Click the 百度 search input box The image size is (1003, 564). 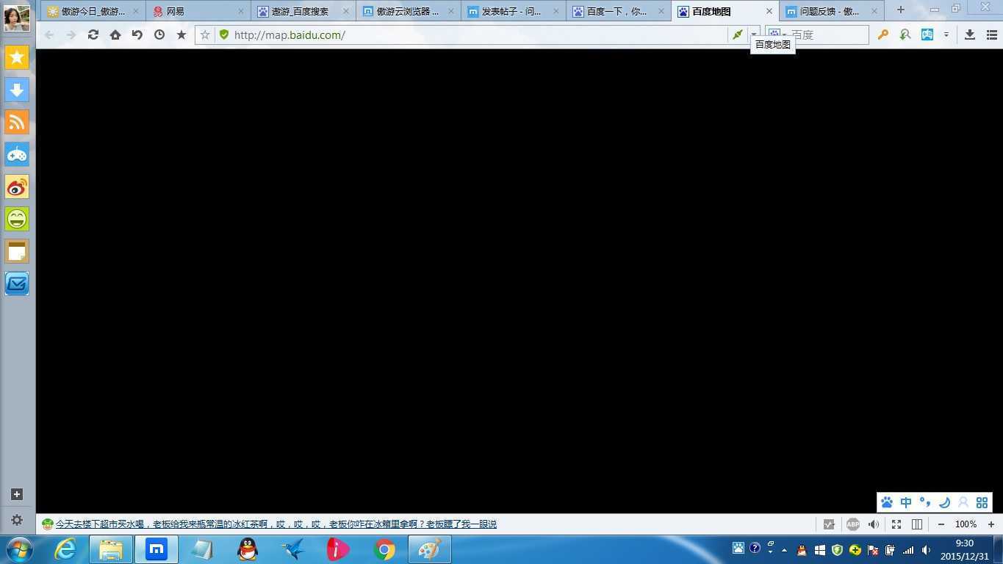click(x=828, y=35)
